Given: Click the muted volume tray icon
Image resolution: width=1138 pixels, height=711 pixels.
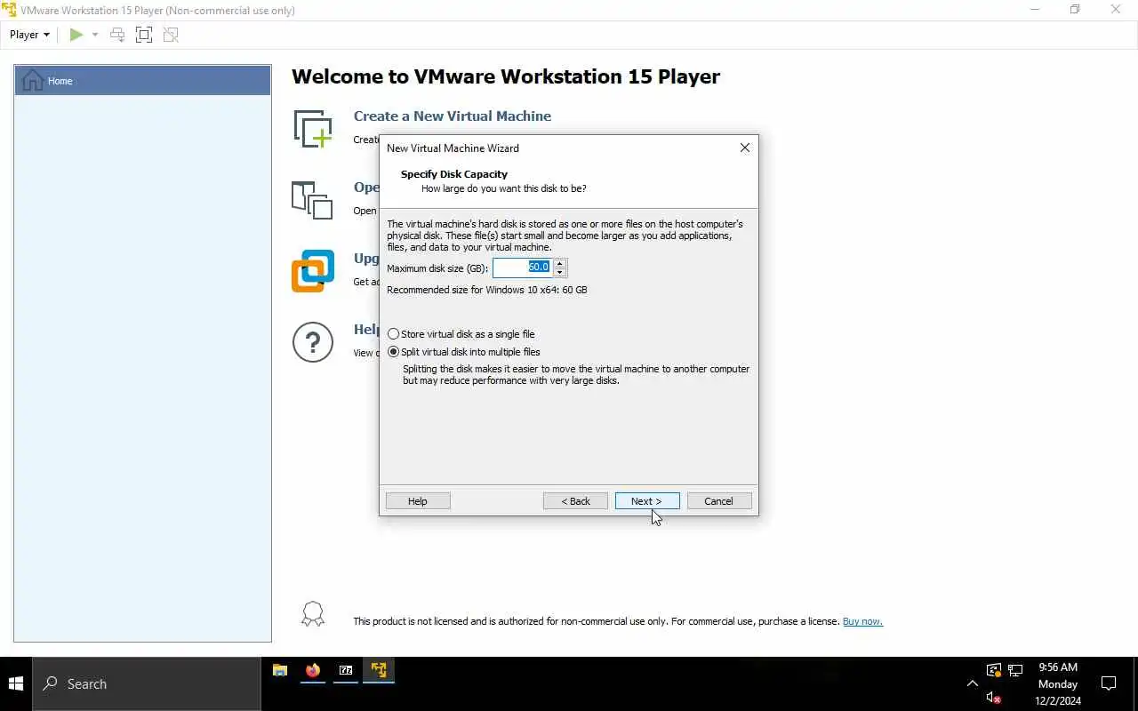Looking at the screenshot, I should pyautogui.click(x=994, y=698).
